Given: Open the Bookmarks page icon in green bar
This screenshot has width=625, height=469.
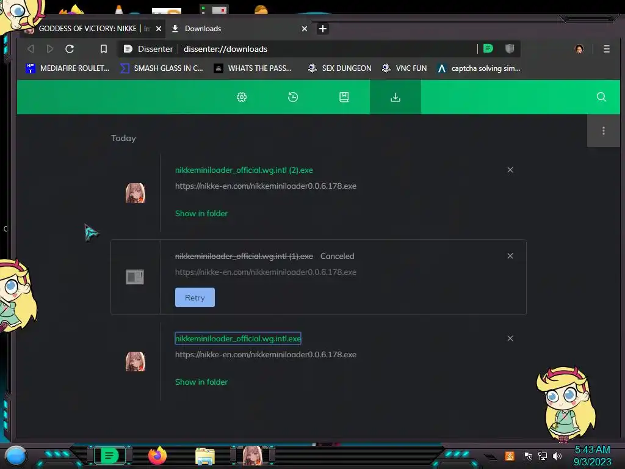Looking at the screenshot, I should click(344, 97).
